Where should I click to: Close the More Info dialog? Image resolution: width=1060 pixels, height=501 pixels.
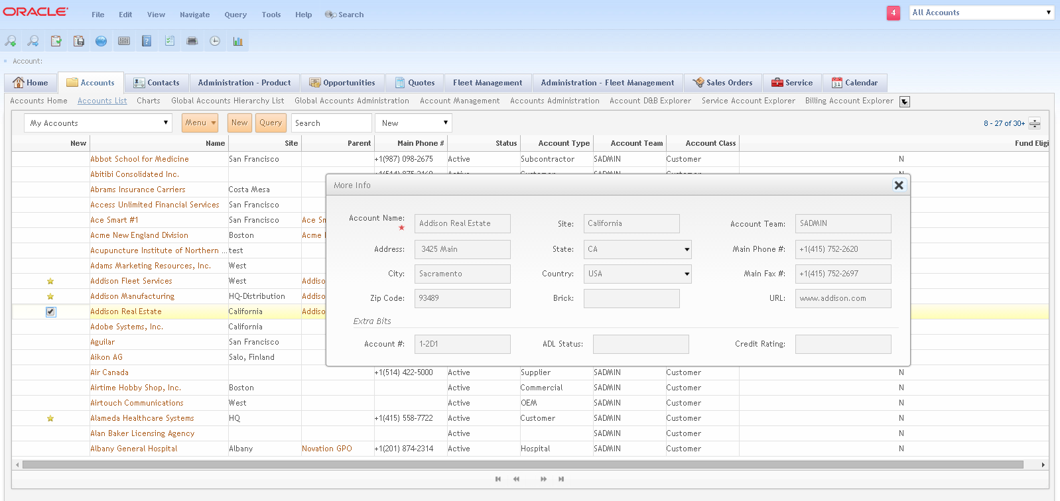(899, 186)
